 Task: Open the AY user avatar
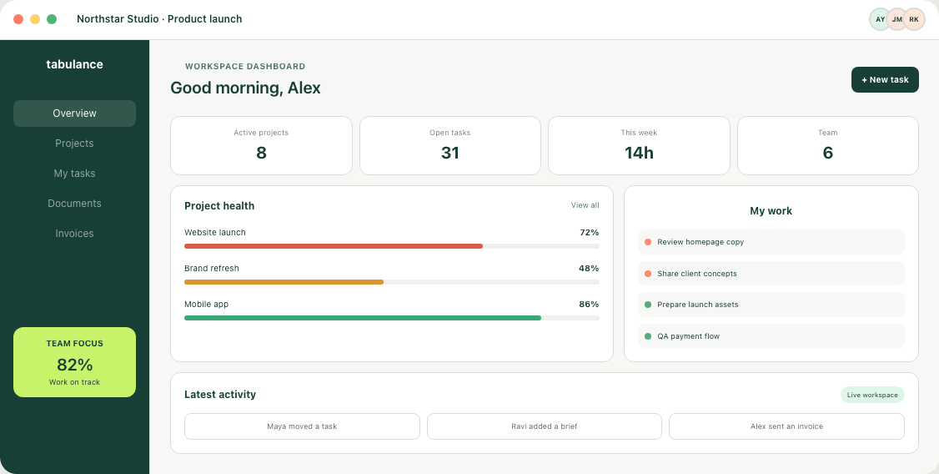[881, 19]
